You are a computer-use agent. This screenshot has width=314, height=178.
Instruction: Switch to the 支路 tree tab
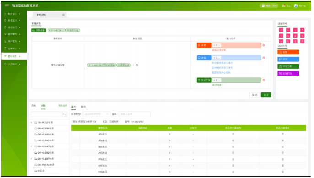pos(43,106)
